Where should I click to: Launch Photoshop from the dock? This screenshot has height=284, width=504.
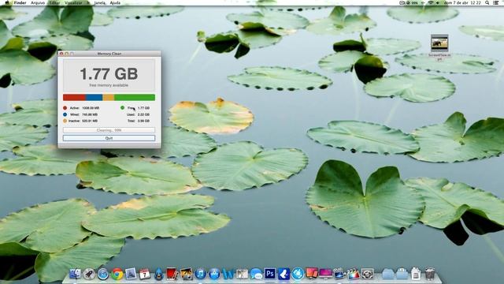point(270,274)
